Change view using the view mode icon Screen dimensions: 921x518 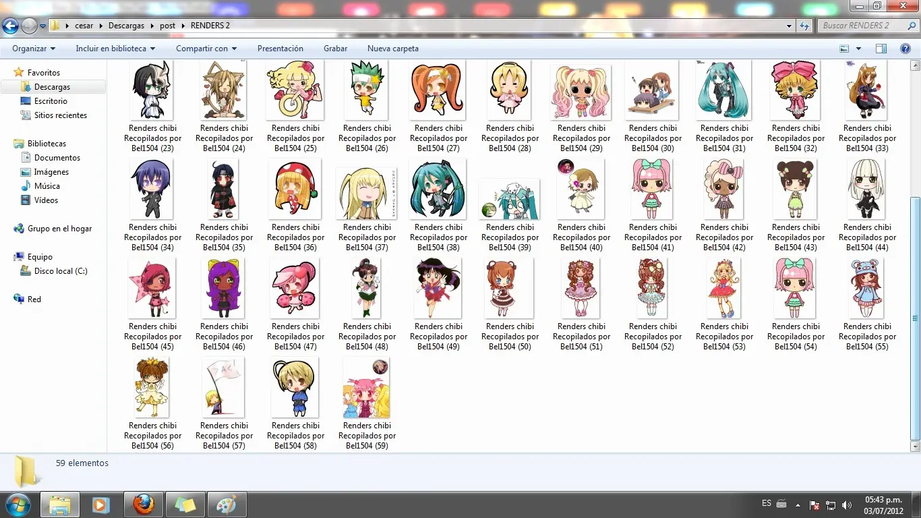[x=844, y=49]
